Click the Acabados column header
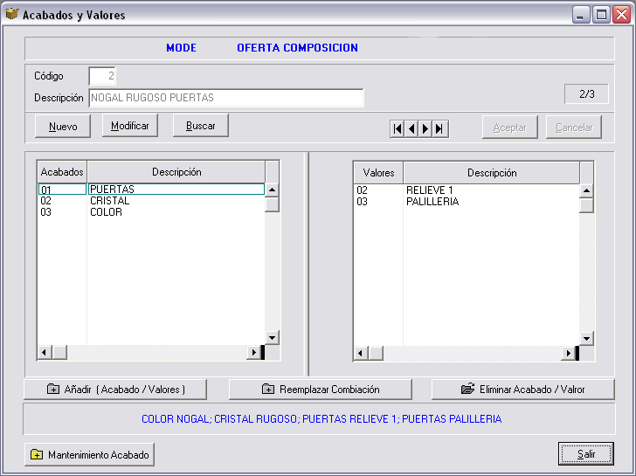 coord(62,172)
